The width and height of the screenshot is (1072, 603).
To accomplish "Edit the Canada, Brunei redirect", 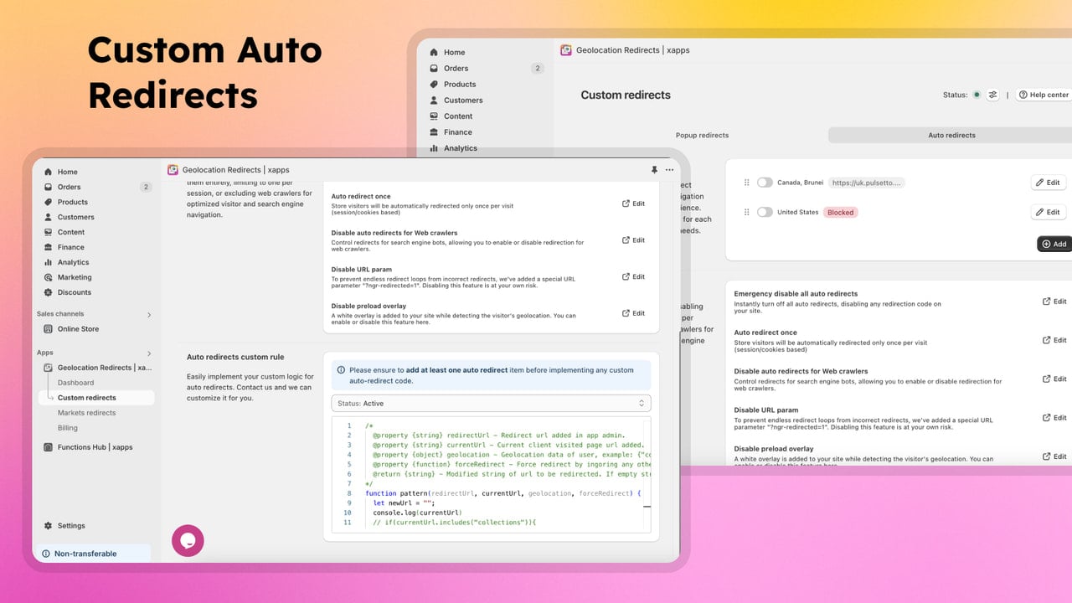I will [1048, 183].
